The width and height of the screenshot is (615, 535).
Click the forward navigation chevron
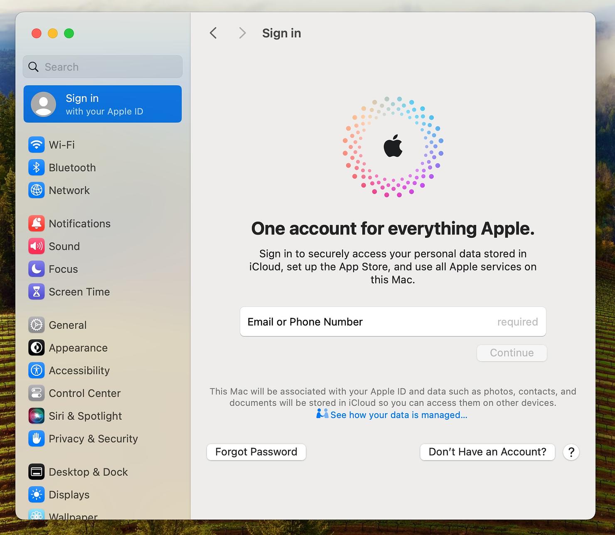coord(242,33)
